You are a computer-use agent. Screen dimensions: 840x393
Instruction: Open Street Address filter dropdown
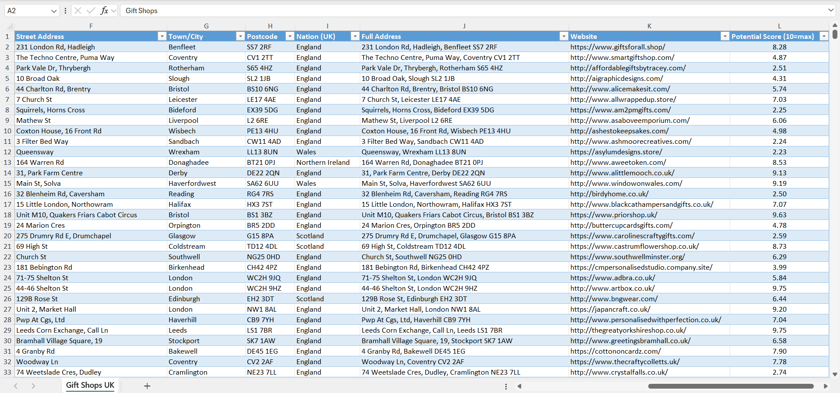point(162,36)
